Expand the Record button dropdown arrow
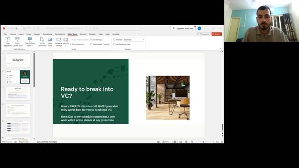Image resolution: width=299 pixels, height=168 pixels. pyautogui.click(x=66, y=46)
